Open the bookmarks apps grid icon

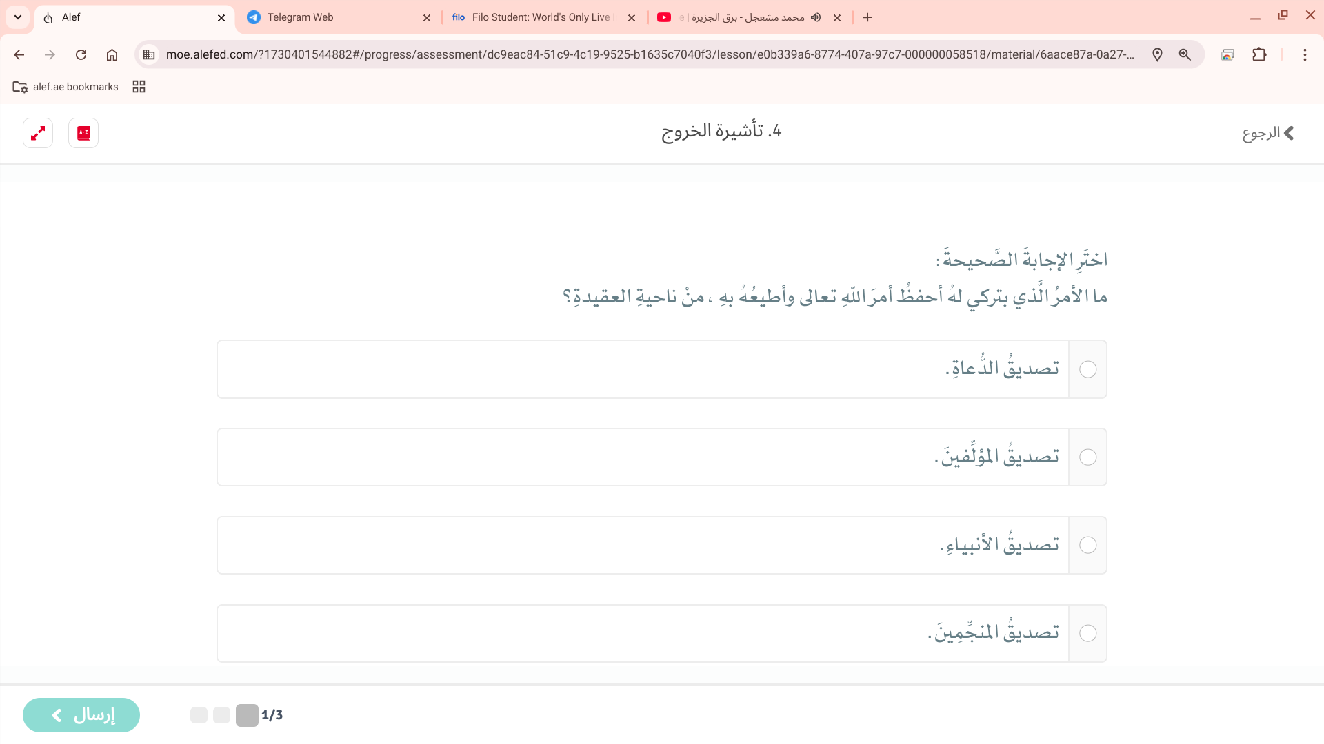tap(139, 87)
